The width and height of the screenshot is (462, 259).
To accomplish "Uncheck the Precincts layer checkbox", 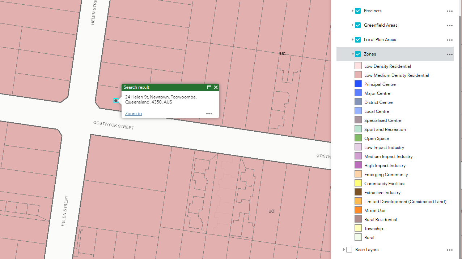I will (358, 11).
